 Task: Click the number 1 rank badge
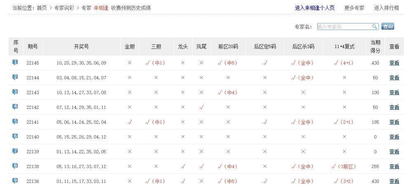point(15,62)
